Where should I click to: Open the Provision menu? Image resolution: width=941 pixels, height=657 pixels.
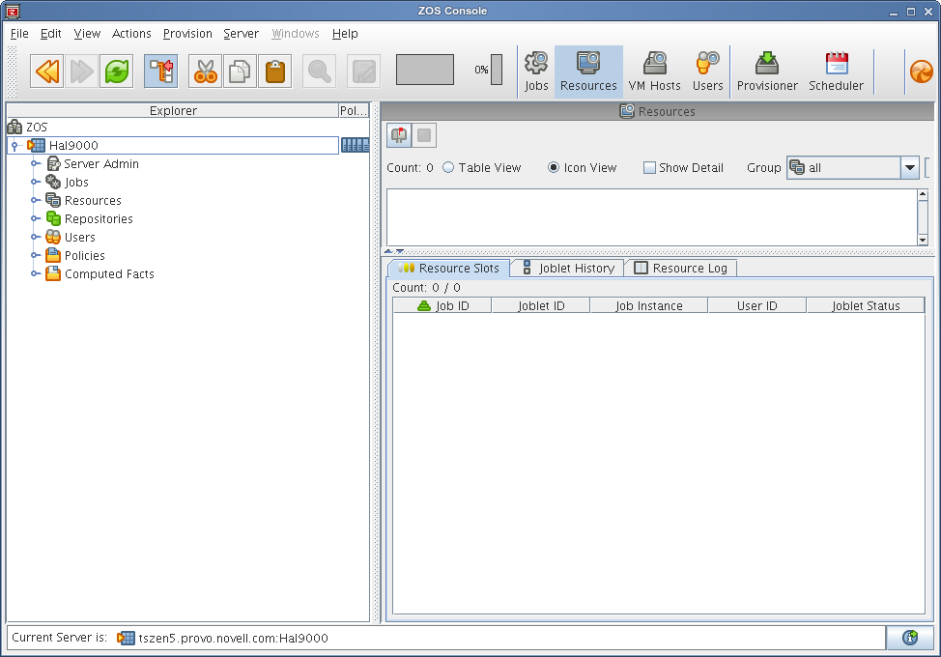point(187,34)
